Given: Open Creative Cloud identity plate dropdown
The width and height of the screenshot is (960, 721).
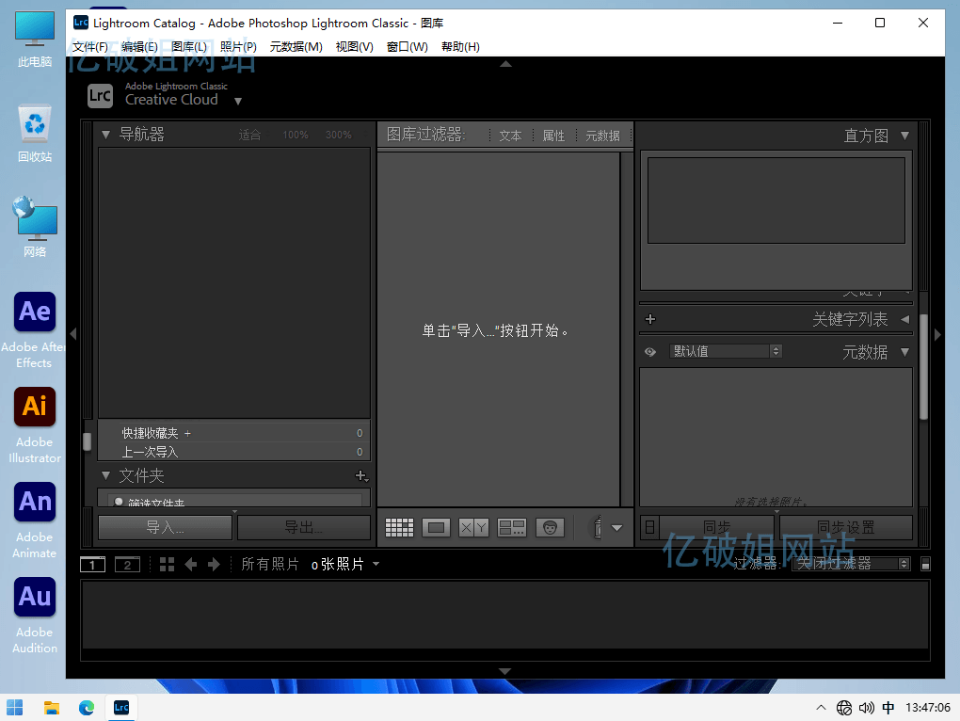Looking at the screenshot, I should click(238, 101).
